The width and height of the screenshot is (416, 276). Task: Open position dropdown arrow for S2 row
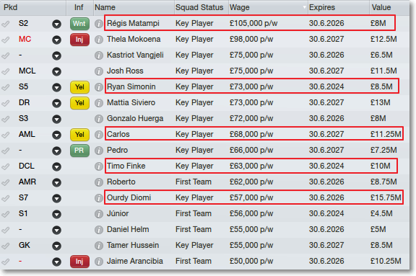coord(56,24)
